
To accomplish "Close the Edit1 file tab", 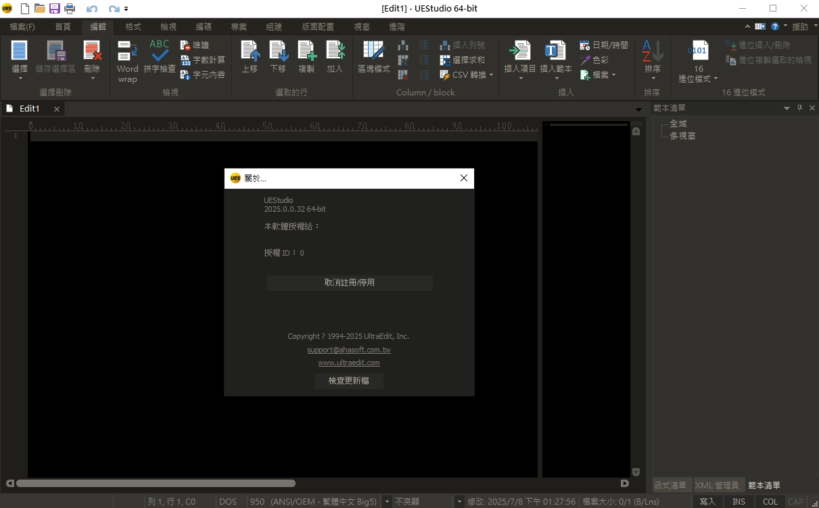I will point(57,109).
